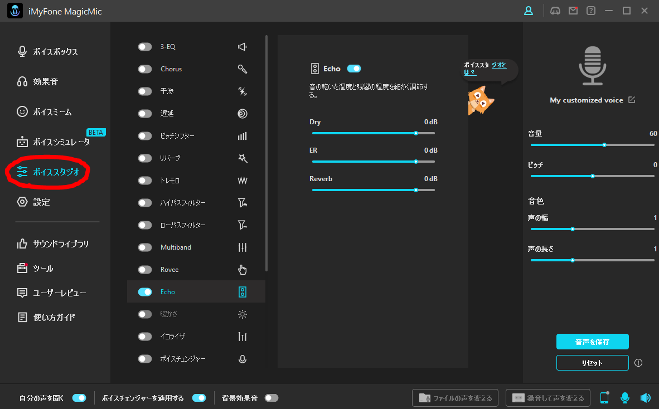Click the 音声を保存 button

point(592,342)
